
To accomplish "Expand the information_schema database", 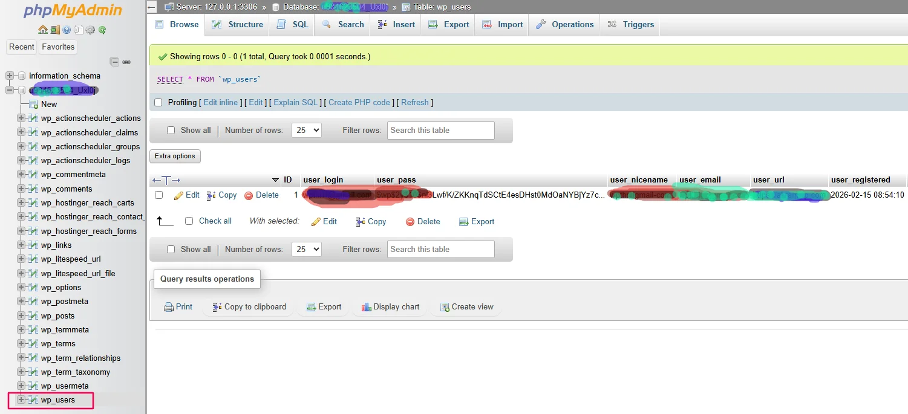I will point(10,76).
